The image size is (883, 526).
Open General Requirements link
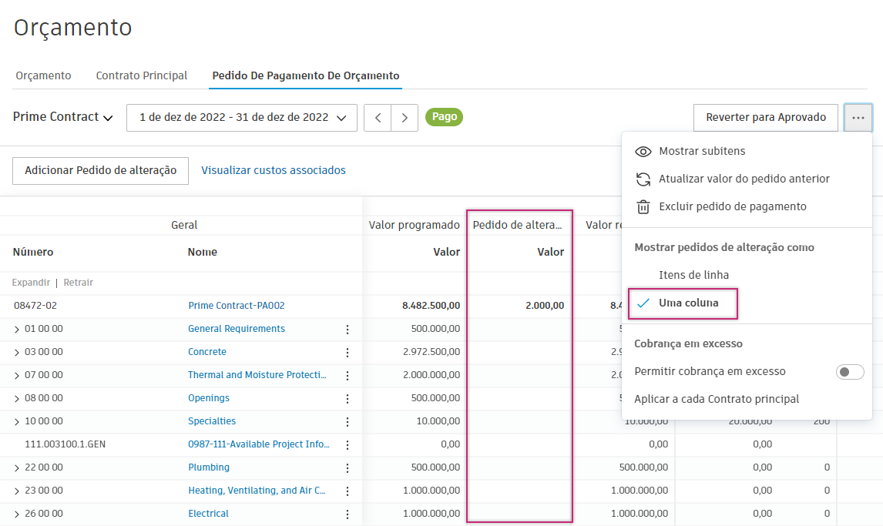[x=237, y=329]
